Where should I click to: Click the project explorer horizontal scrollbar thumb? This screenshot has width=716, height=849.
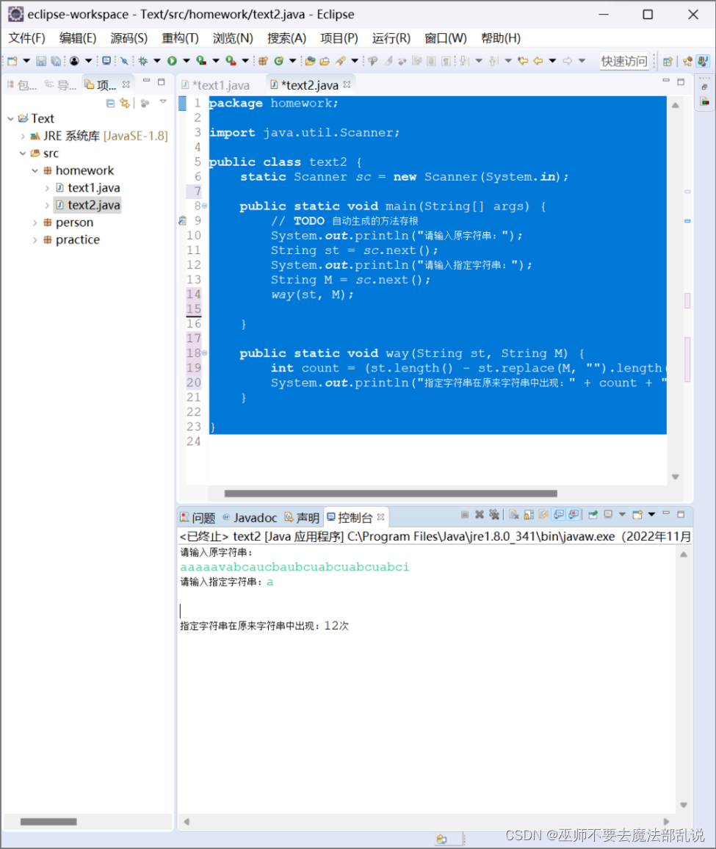point(48,821)
